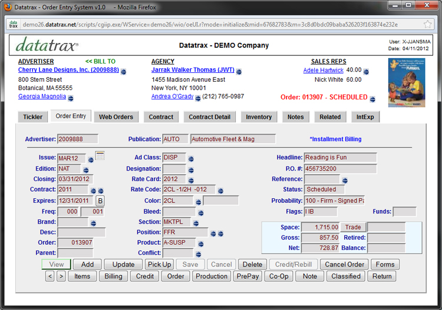Click the P.O. # field 456735200

click(x=340, y=169)
